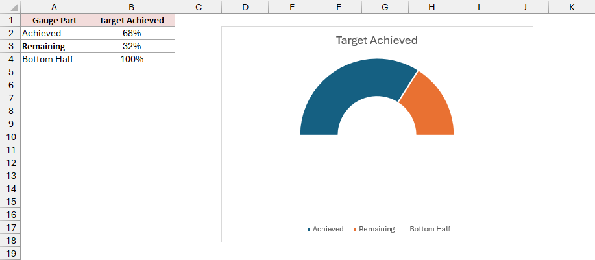The width and height of the screenshot is (595, 260).
Task: Click the 100% value cell
Action: point(131,59)
